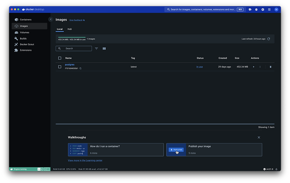Open the apps grid icon in header
Screen dimensions: 290x183
point(269,9)
